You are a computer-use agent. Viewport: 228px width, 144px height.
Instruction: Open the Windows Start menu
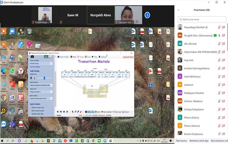tap(2, 141)
